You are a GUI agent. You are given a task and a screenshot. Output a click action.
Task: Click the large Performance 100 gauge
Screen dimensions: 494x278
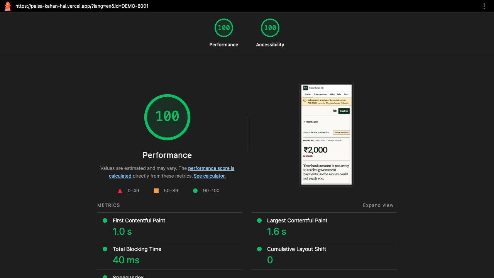pyautogui.click(x=167, y=117)
